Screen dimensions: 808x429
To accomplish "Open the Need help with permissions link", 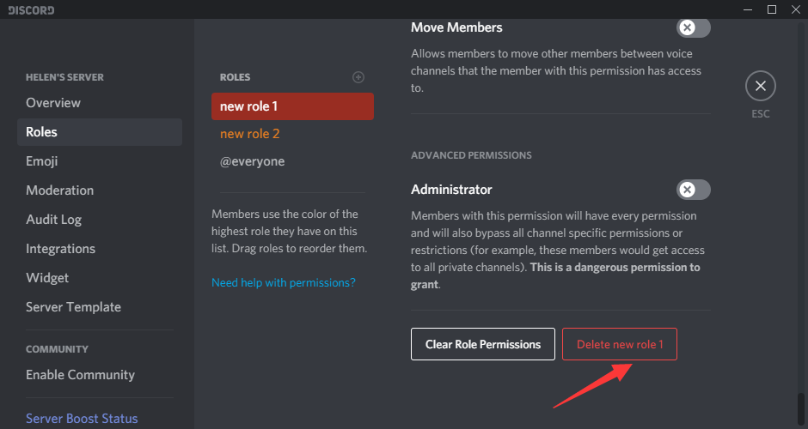I will pyautogui.click(x=284, y=282).
